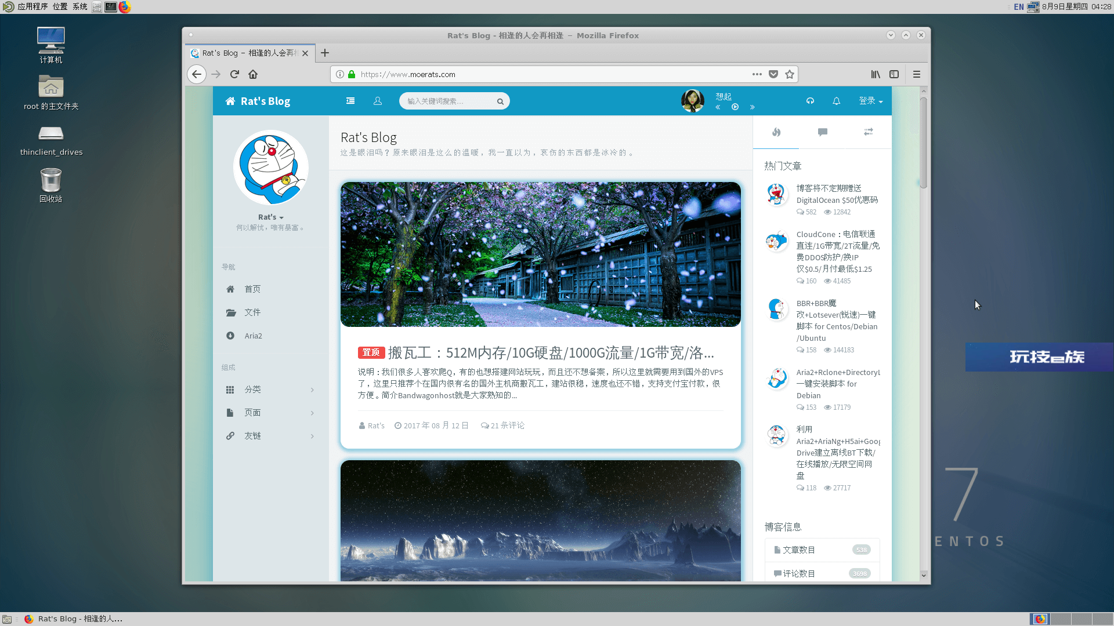Expand the 友链 friend links menu
1114x626 pixels.
coord(270,436)
